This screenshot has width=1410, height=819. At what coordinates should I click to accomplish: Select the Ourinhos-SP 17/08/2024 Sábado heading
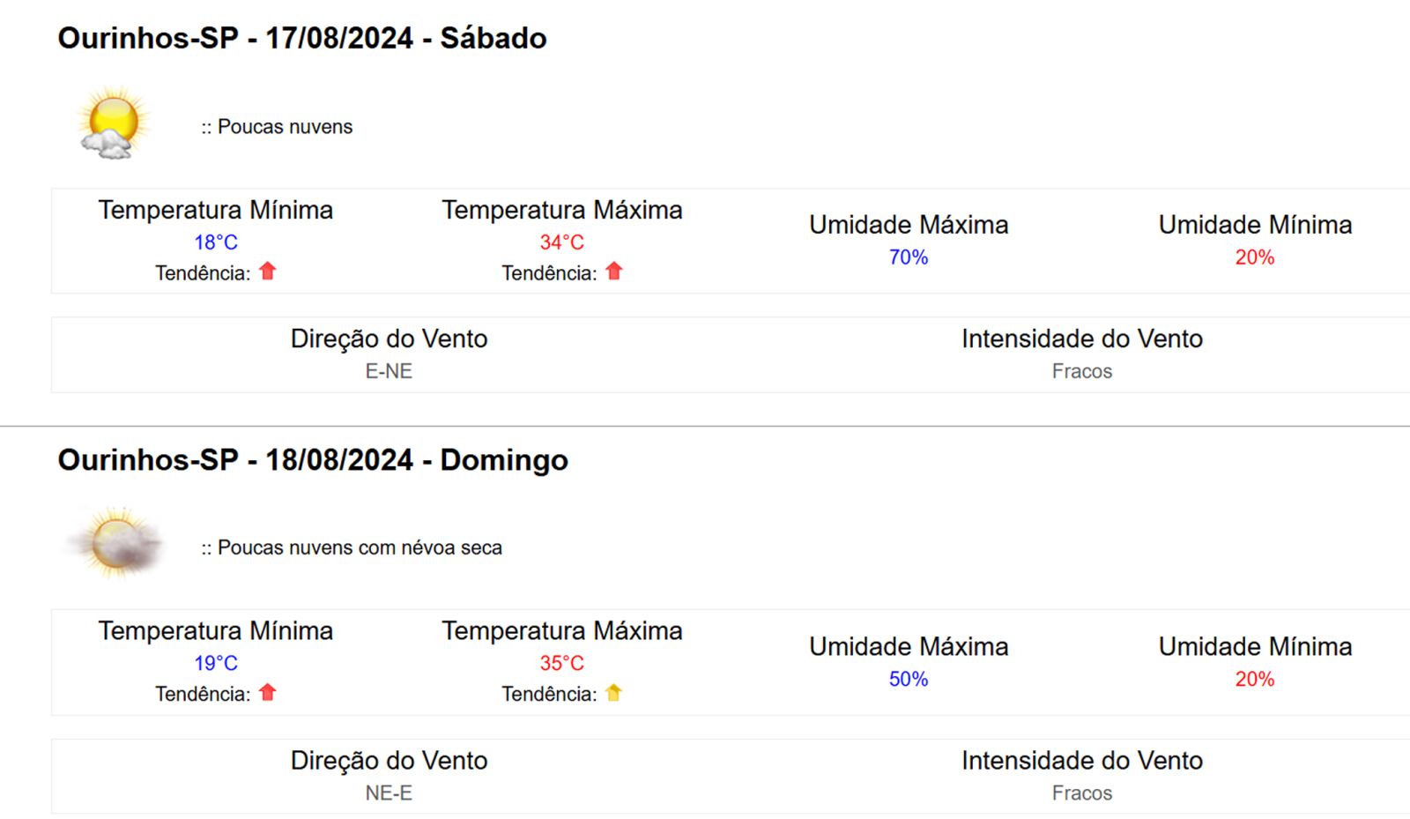tap(302, 38)
